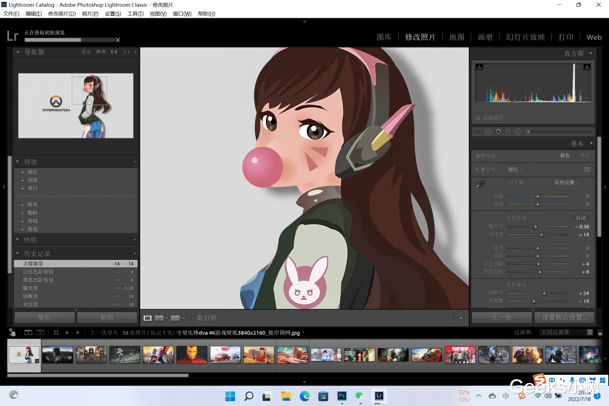609x406 pixels.
Task: Open the 文件(F) menu
Action: point(11,13)
